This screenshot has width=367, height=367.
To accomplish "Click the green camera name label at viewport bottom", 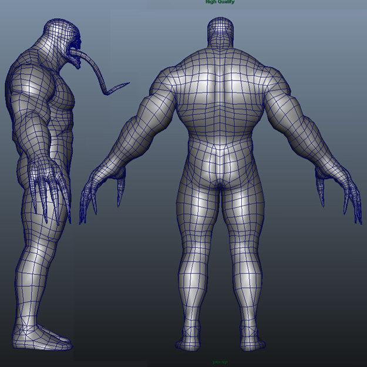I will point(220,362).
